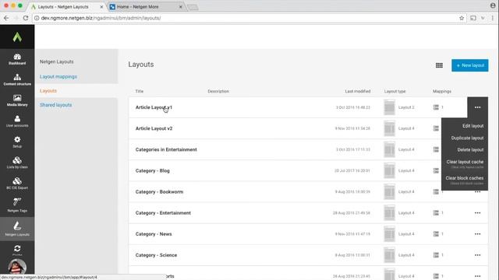Select Netgen Layouts sidebar icon

coord(17,229)
